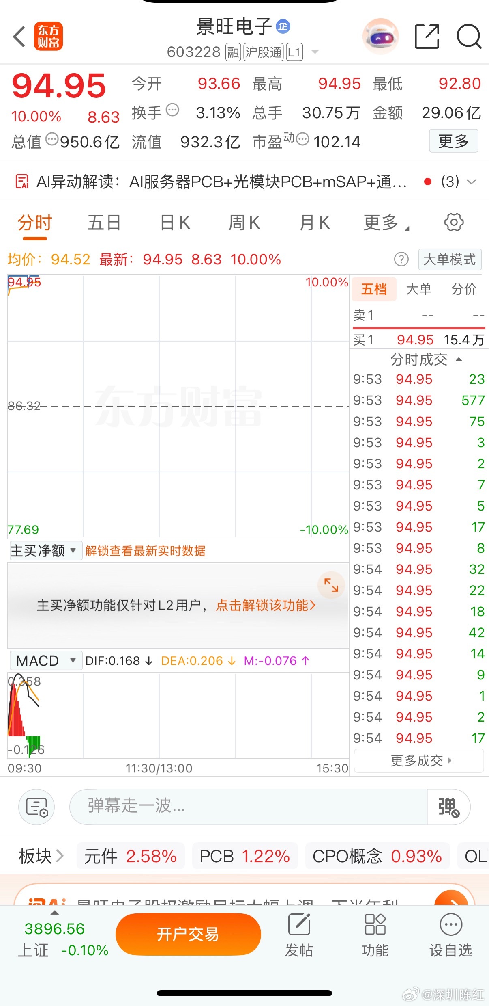Open the robot AI assistant avatar
The image size is (489, 1006).
coord(380,37)
